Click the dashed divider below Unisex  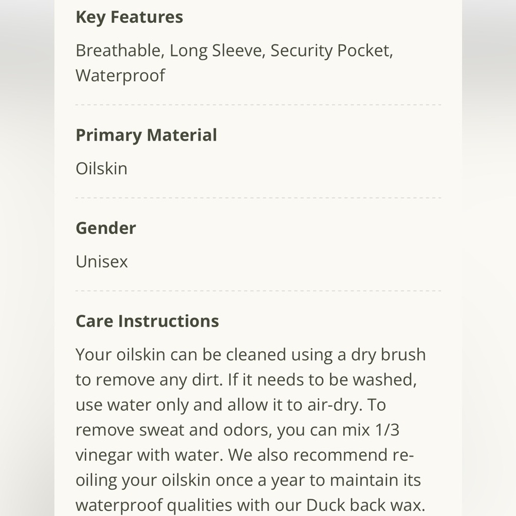click(x=258, y=291)
